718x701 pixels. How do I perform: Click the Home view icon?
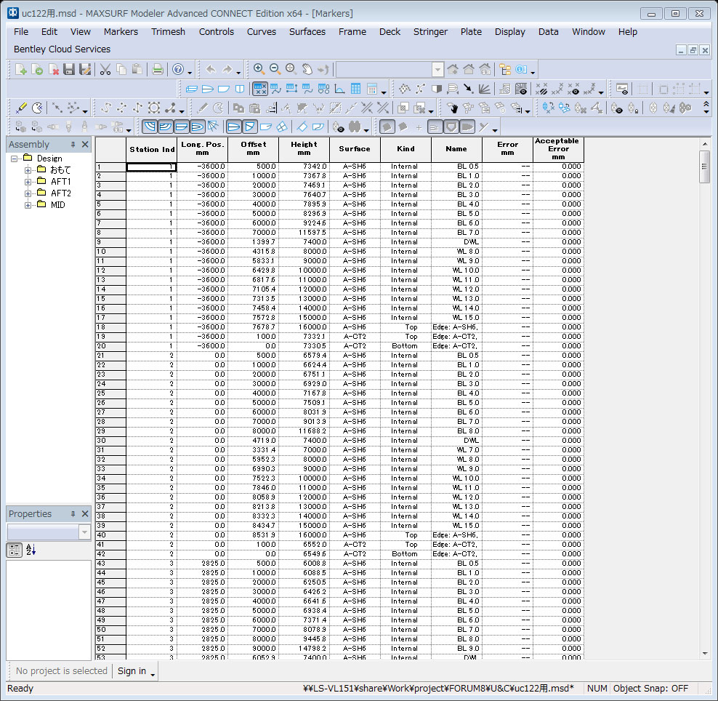469,70
